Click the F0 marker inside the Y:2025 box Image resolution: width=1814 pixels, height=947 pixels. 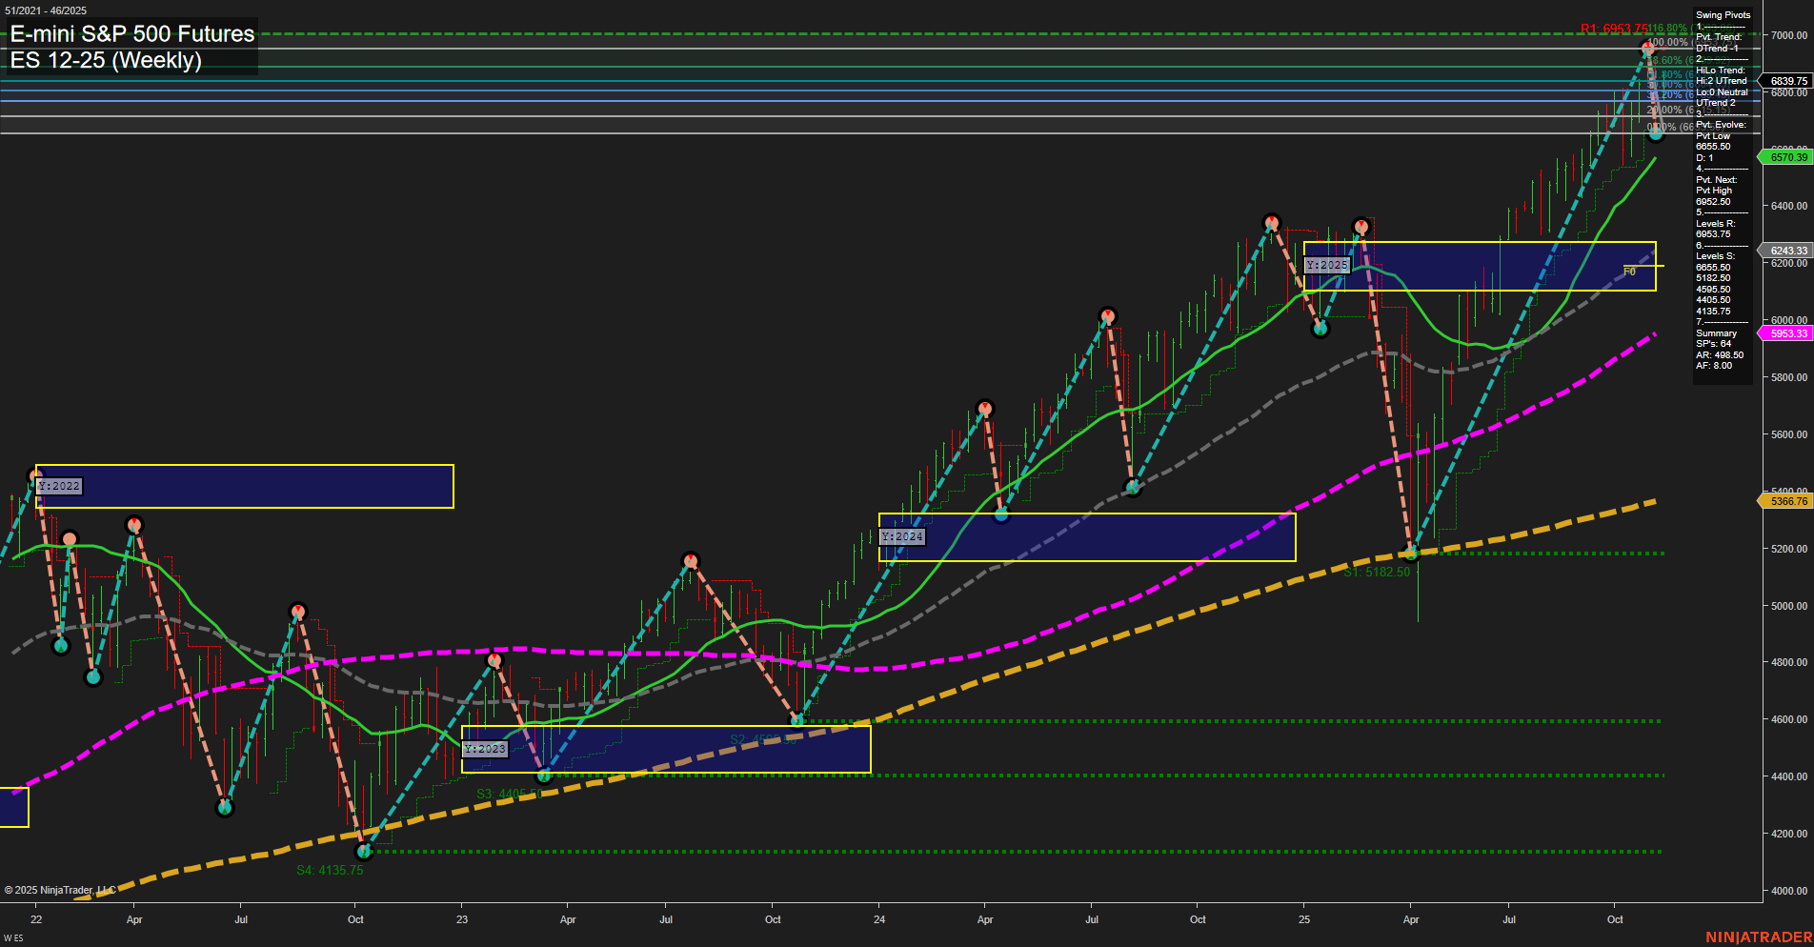(1631, 271)
